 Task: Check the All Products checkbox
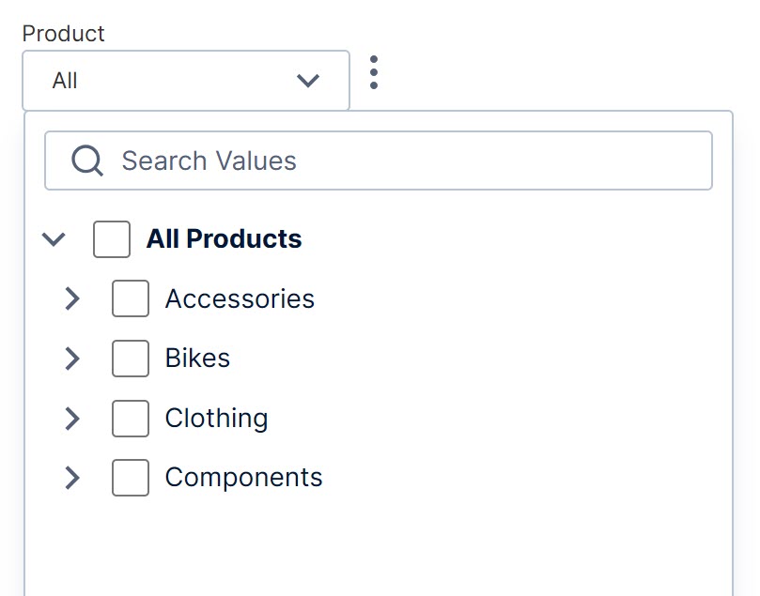click(x=112, y=239)
